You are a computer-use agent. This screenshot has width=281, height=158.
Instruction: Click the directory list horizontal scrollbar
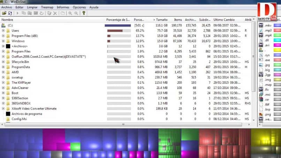(123, 125)
